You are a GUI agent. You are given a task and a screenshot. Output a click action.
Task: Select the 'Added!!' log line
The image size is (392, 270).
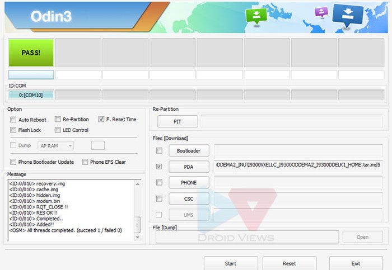31,224
